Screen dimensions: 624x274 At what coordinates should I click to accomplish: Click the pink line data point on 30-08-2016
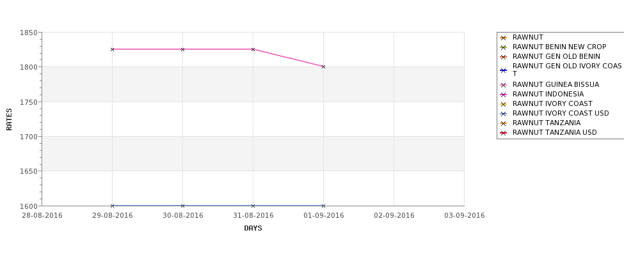182,49
